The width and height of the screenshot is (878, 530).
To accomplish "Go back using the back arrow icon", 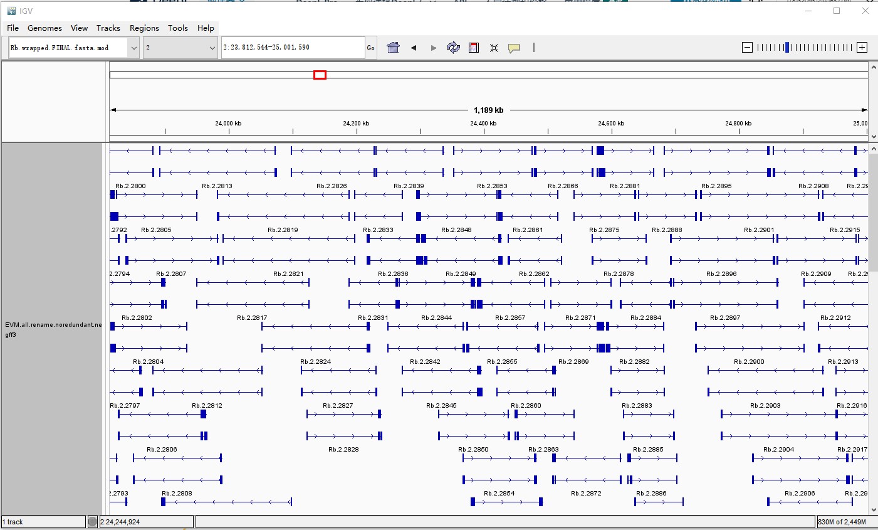I will 413,47.
